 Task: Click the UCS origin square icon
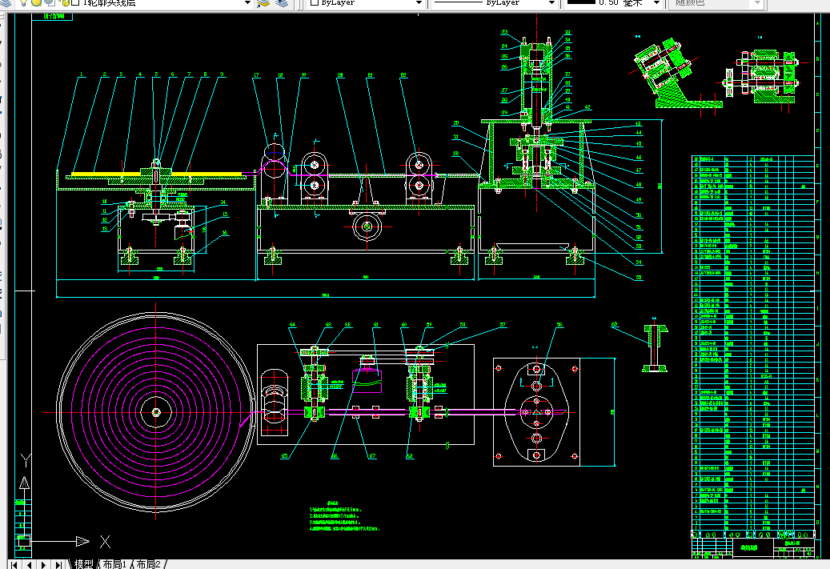click(24, 542)
